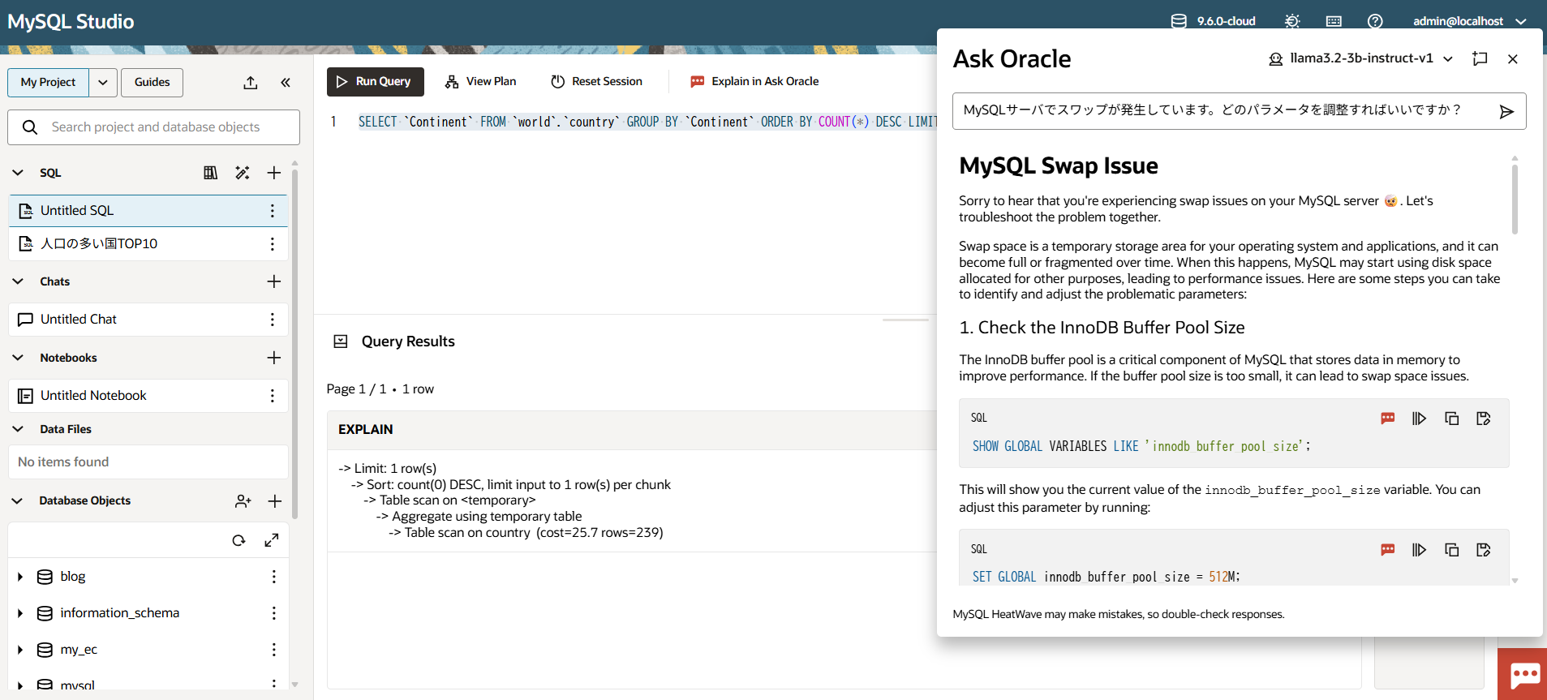Refresh the Database Objects list
The image size is (1547, 700).
[x=238, y=540]
